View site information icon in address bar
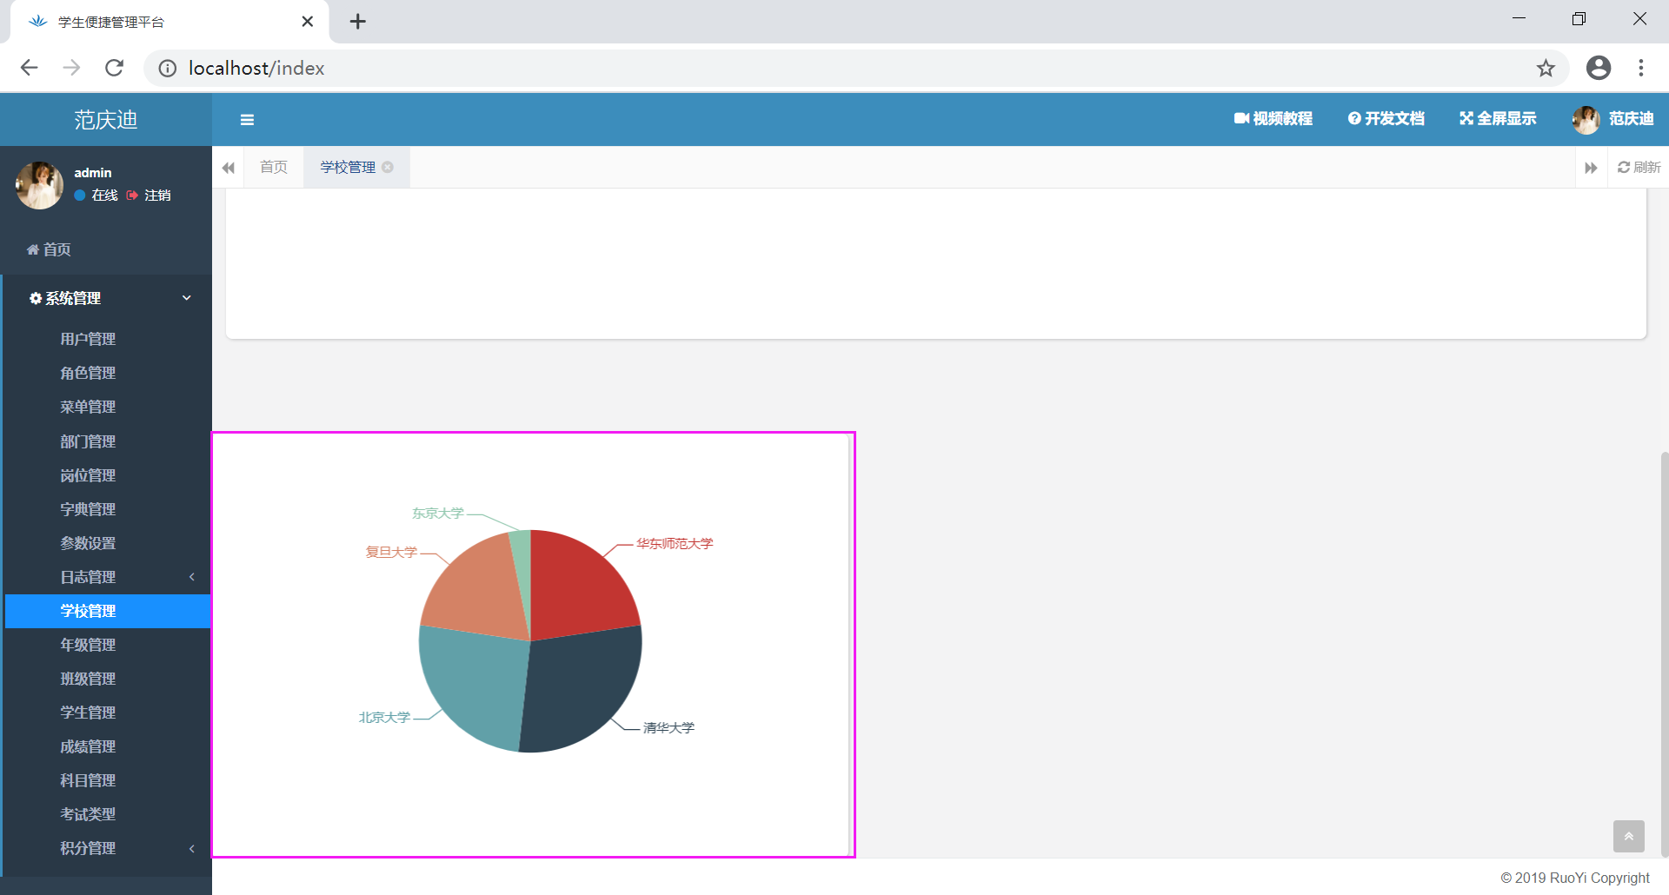The width and height of the screenshot is (1669, 895). [167, 68]
